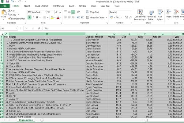Viewport: 184px width, 123px height.
Task: Expand the borders dropdown arrow
Action: click(x=47, y=17)
